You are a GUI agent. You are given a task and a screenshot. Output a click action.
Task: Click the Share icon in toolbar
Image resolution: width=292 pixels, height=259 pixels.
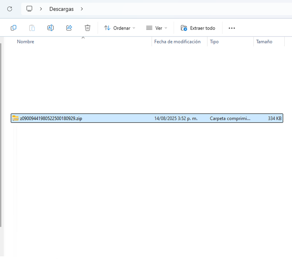click(x=69, y=28)
